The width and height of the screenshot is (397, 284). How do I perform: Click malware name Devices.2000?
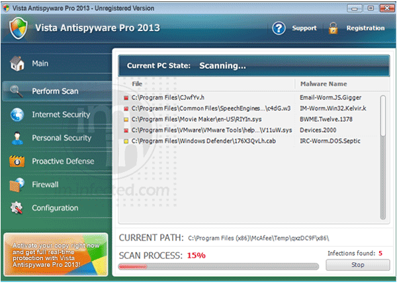click(318, 130)
